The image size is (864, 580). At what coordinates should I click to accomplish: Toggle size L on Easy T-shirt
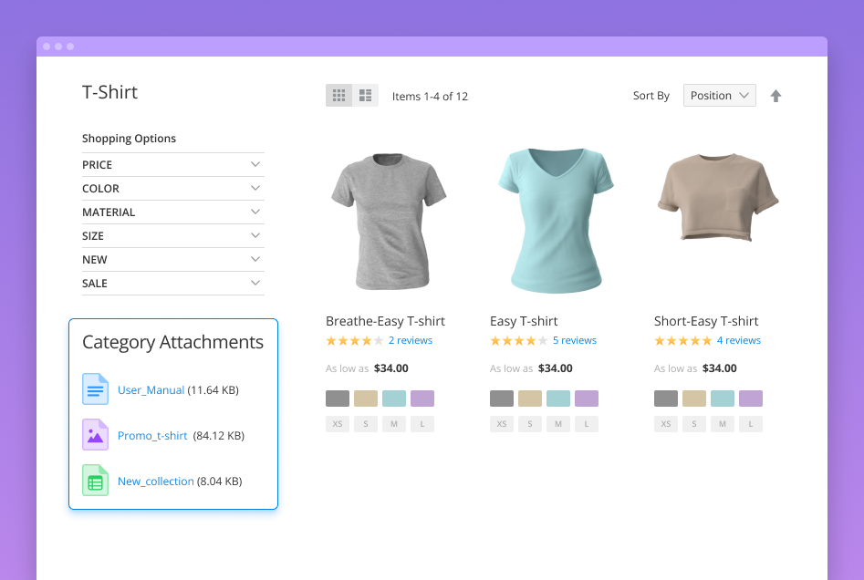[x=587, y=423]
